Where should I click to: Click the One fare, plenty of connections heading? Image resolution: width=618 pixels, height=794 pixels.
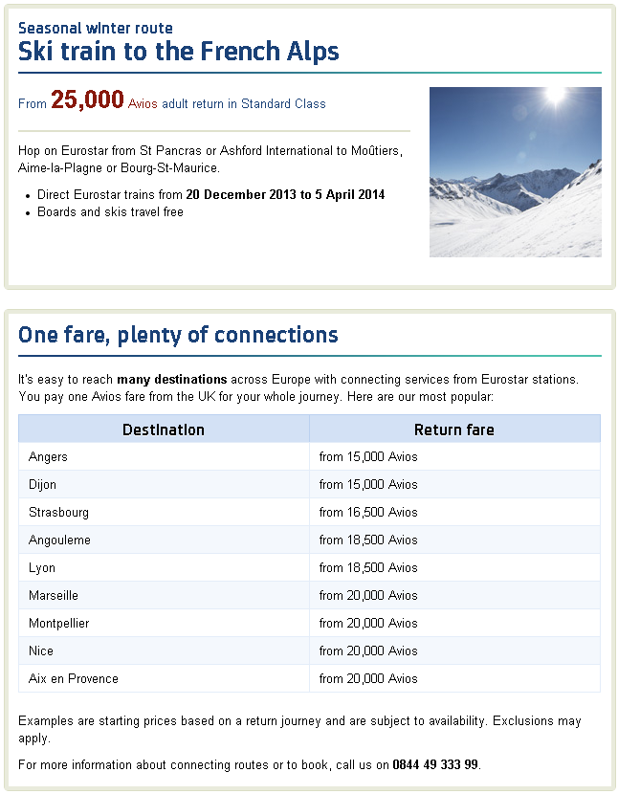pos(178,335)
